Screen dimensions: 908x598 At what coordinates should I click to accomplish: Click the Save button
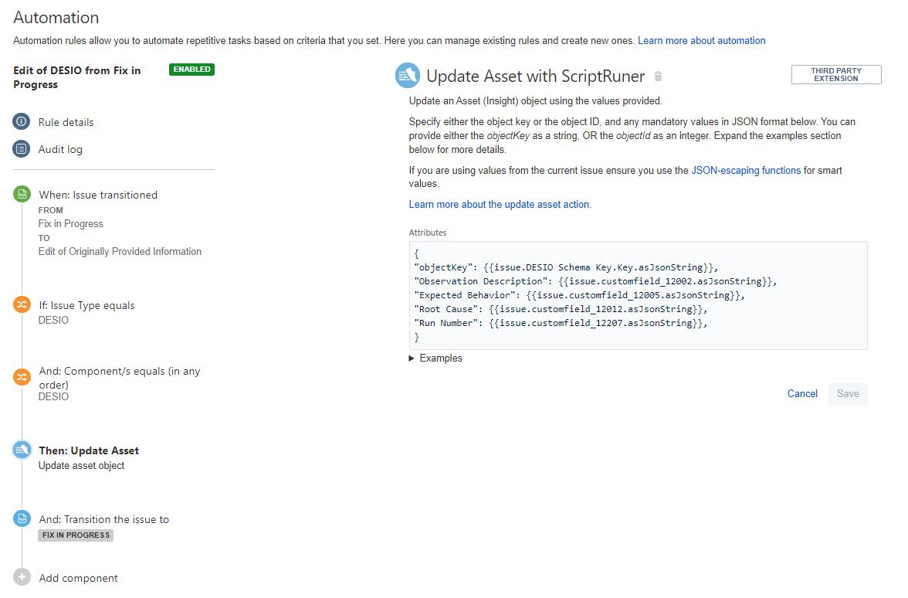848,394
